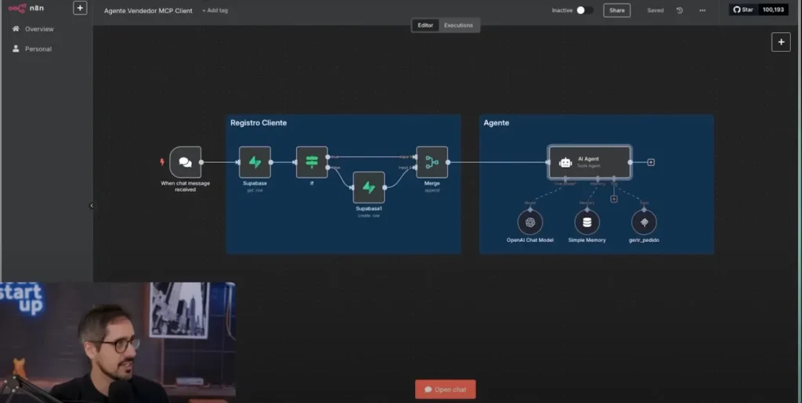Click the webcam video thumbnail
The height and width of the screenshot is (403, 802).
tap(117, 342)
